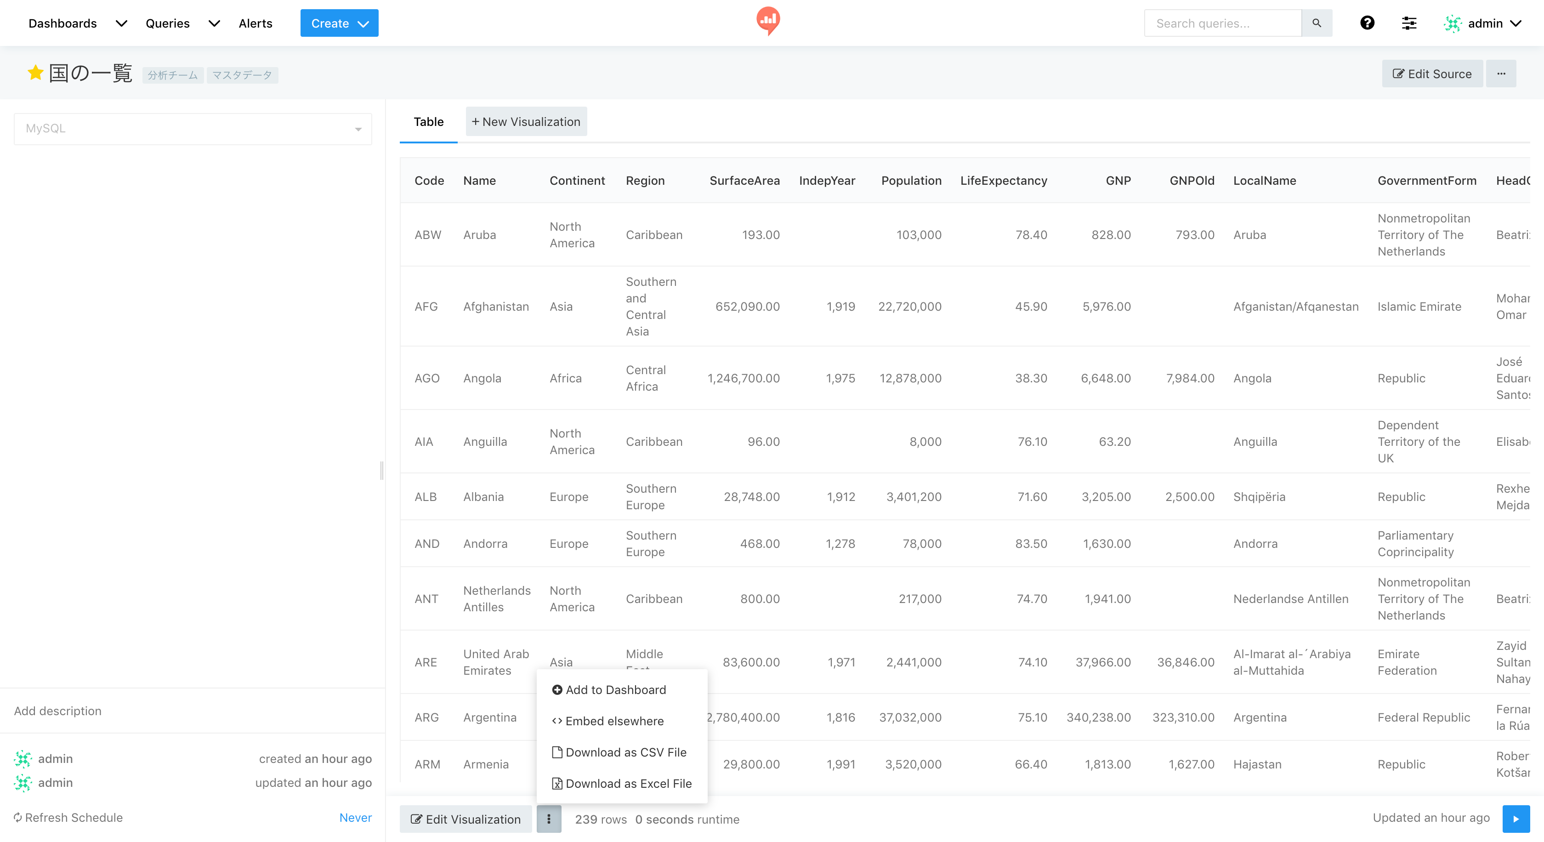This screenshot has width=1544, height=842.
Task: Run query with blue play button
Action: (1515, 819)
